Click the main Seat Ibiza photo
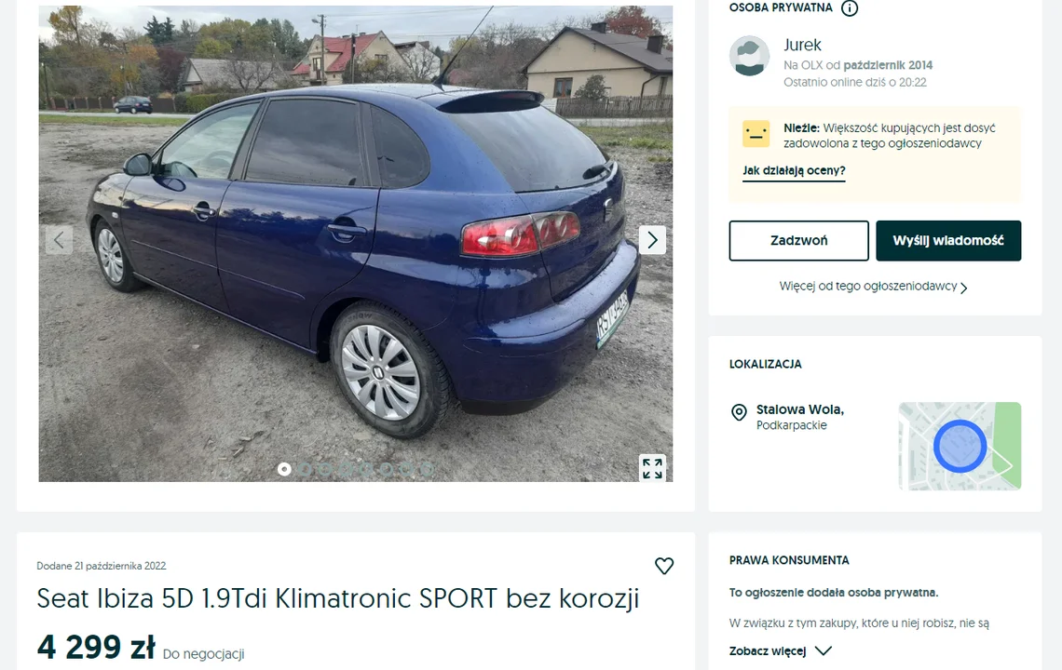Image resolution: width=1062 pixels, height=670 pixels. click(356, 244)
